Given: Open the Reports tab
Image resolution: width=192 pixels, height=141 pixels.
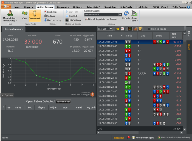Looking at the screenshot, I should pyautogui.click(x=29, y=7).
